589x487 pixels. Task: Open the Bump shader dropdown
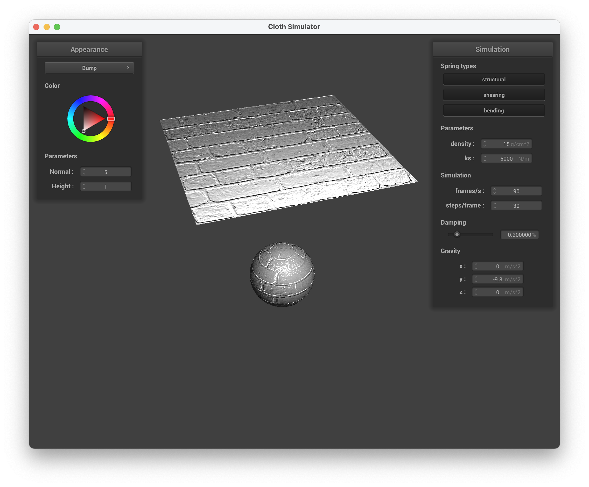coord(89,68)
